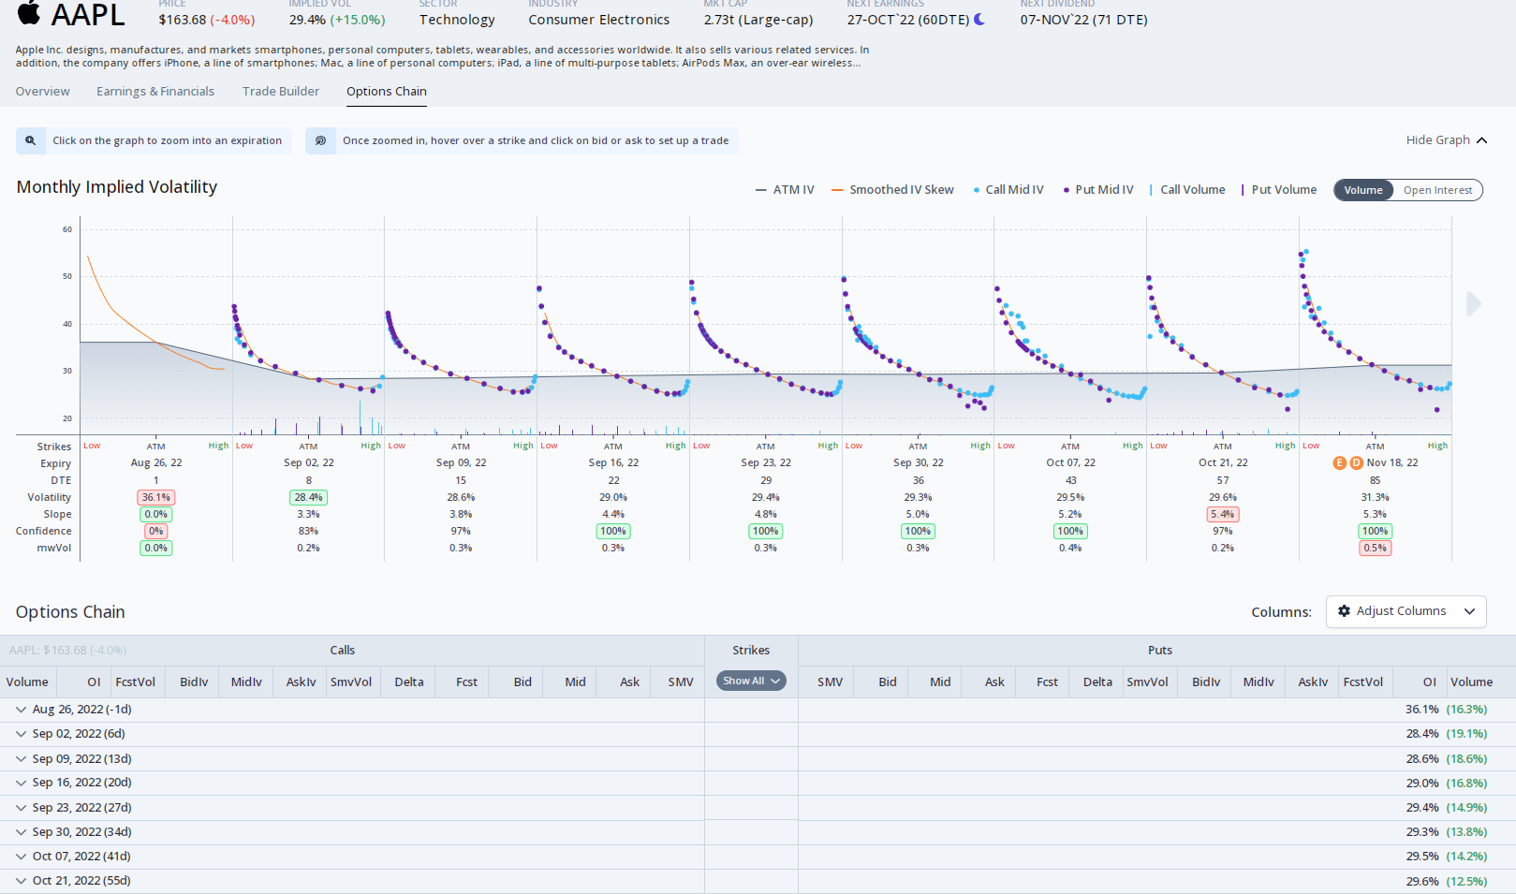The width and height of the screenshot is (1516, 894).
Task: Collapse the graph with Hide Graph
Action: (x=1447, y=140)
